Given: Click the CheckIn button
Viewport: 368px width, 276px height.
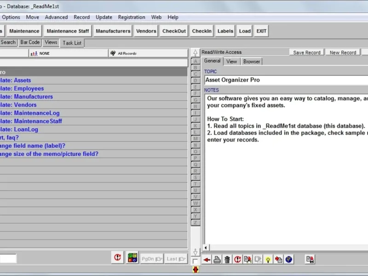Looking at the screenshot, I should 201,31.
